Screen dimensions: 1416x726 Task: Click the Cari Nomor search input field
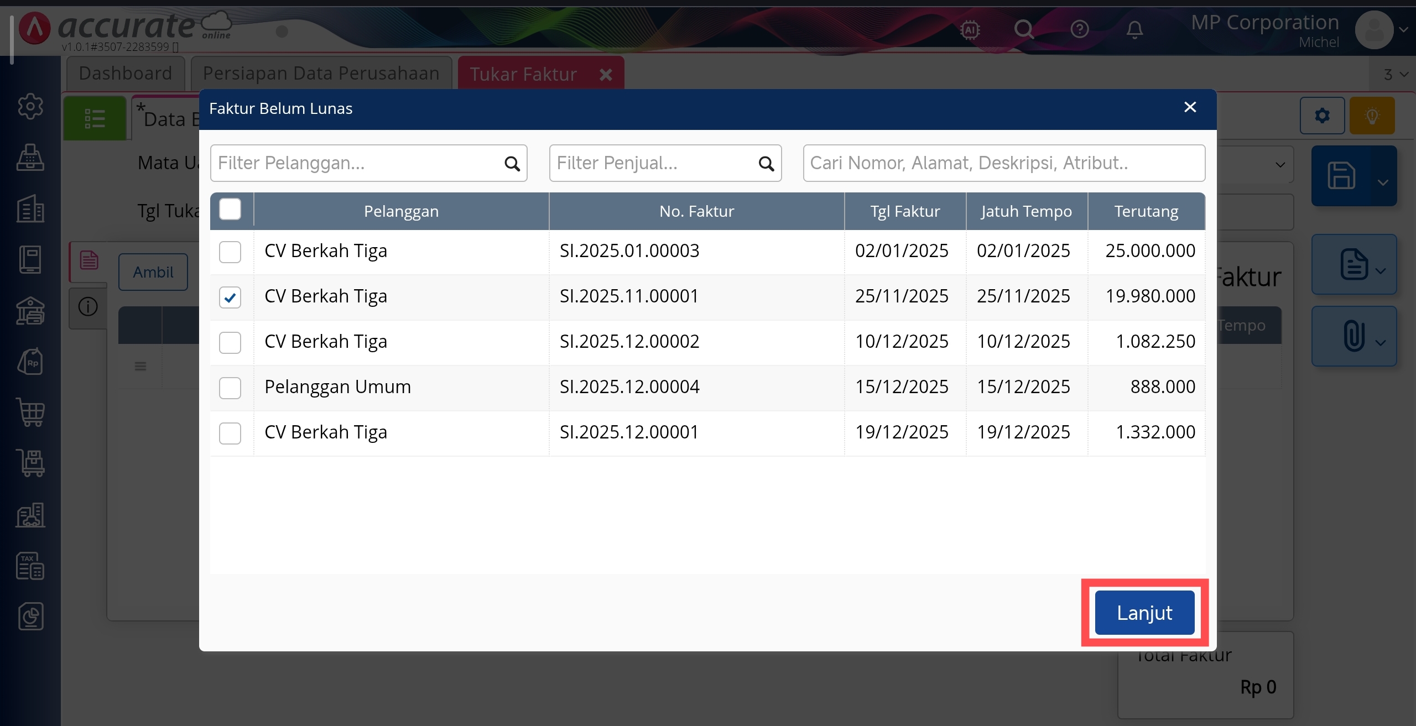tap(1003, 163)
